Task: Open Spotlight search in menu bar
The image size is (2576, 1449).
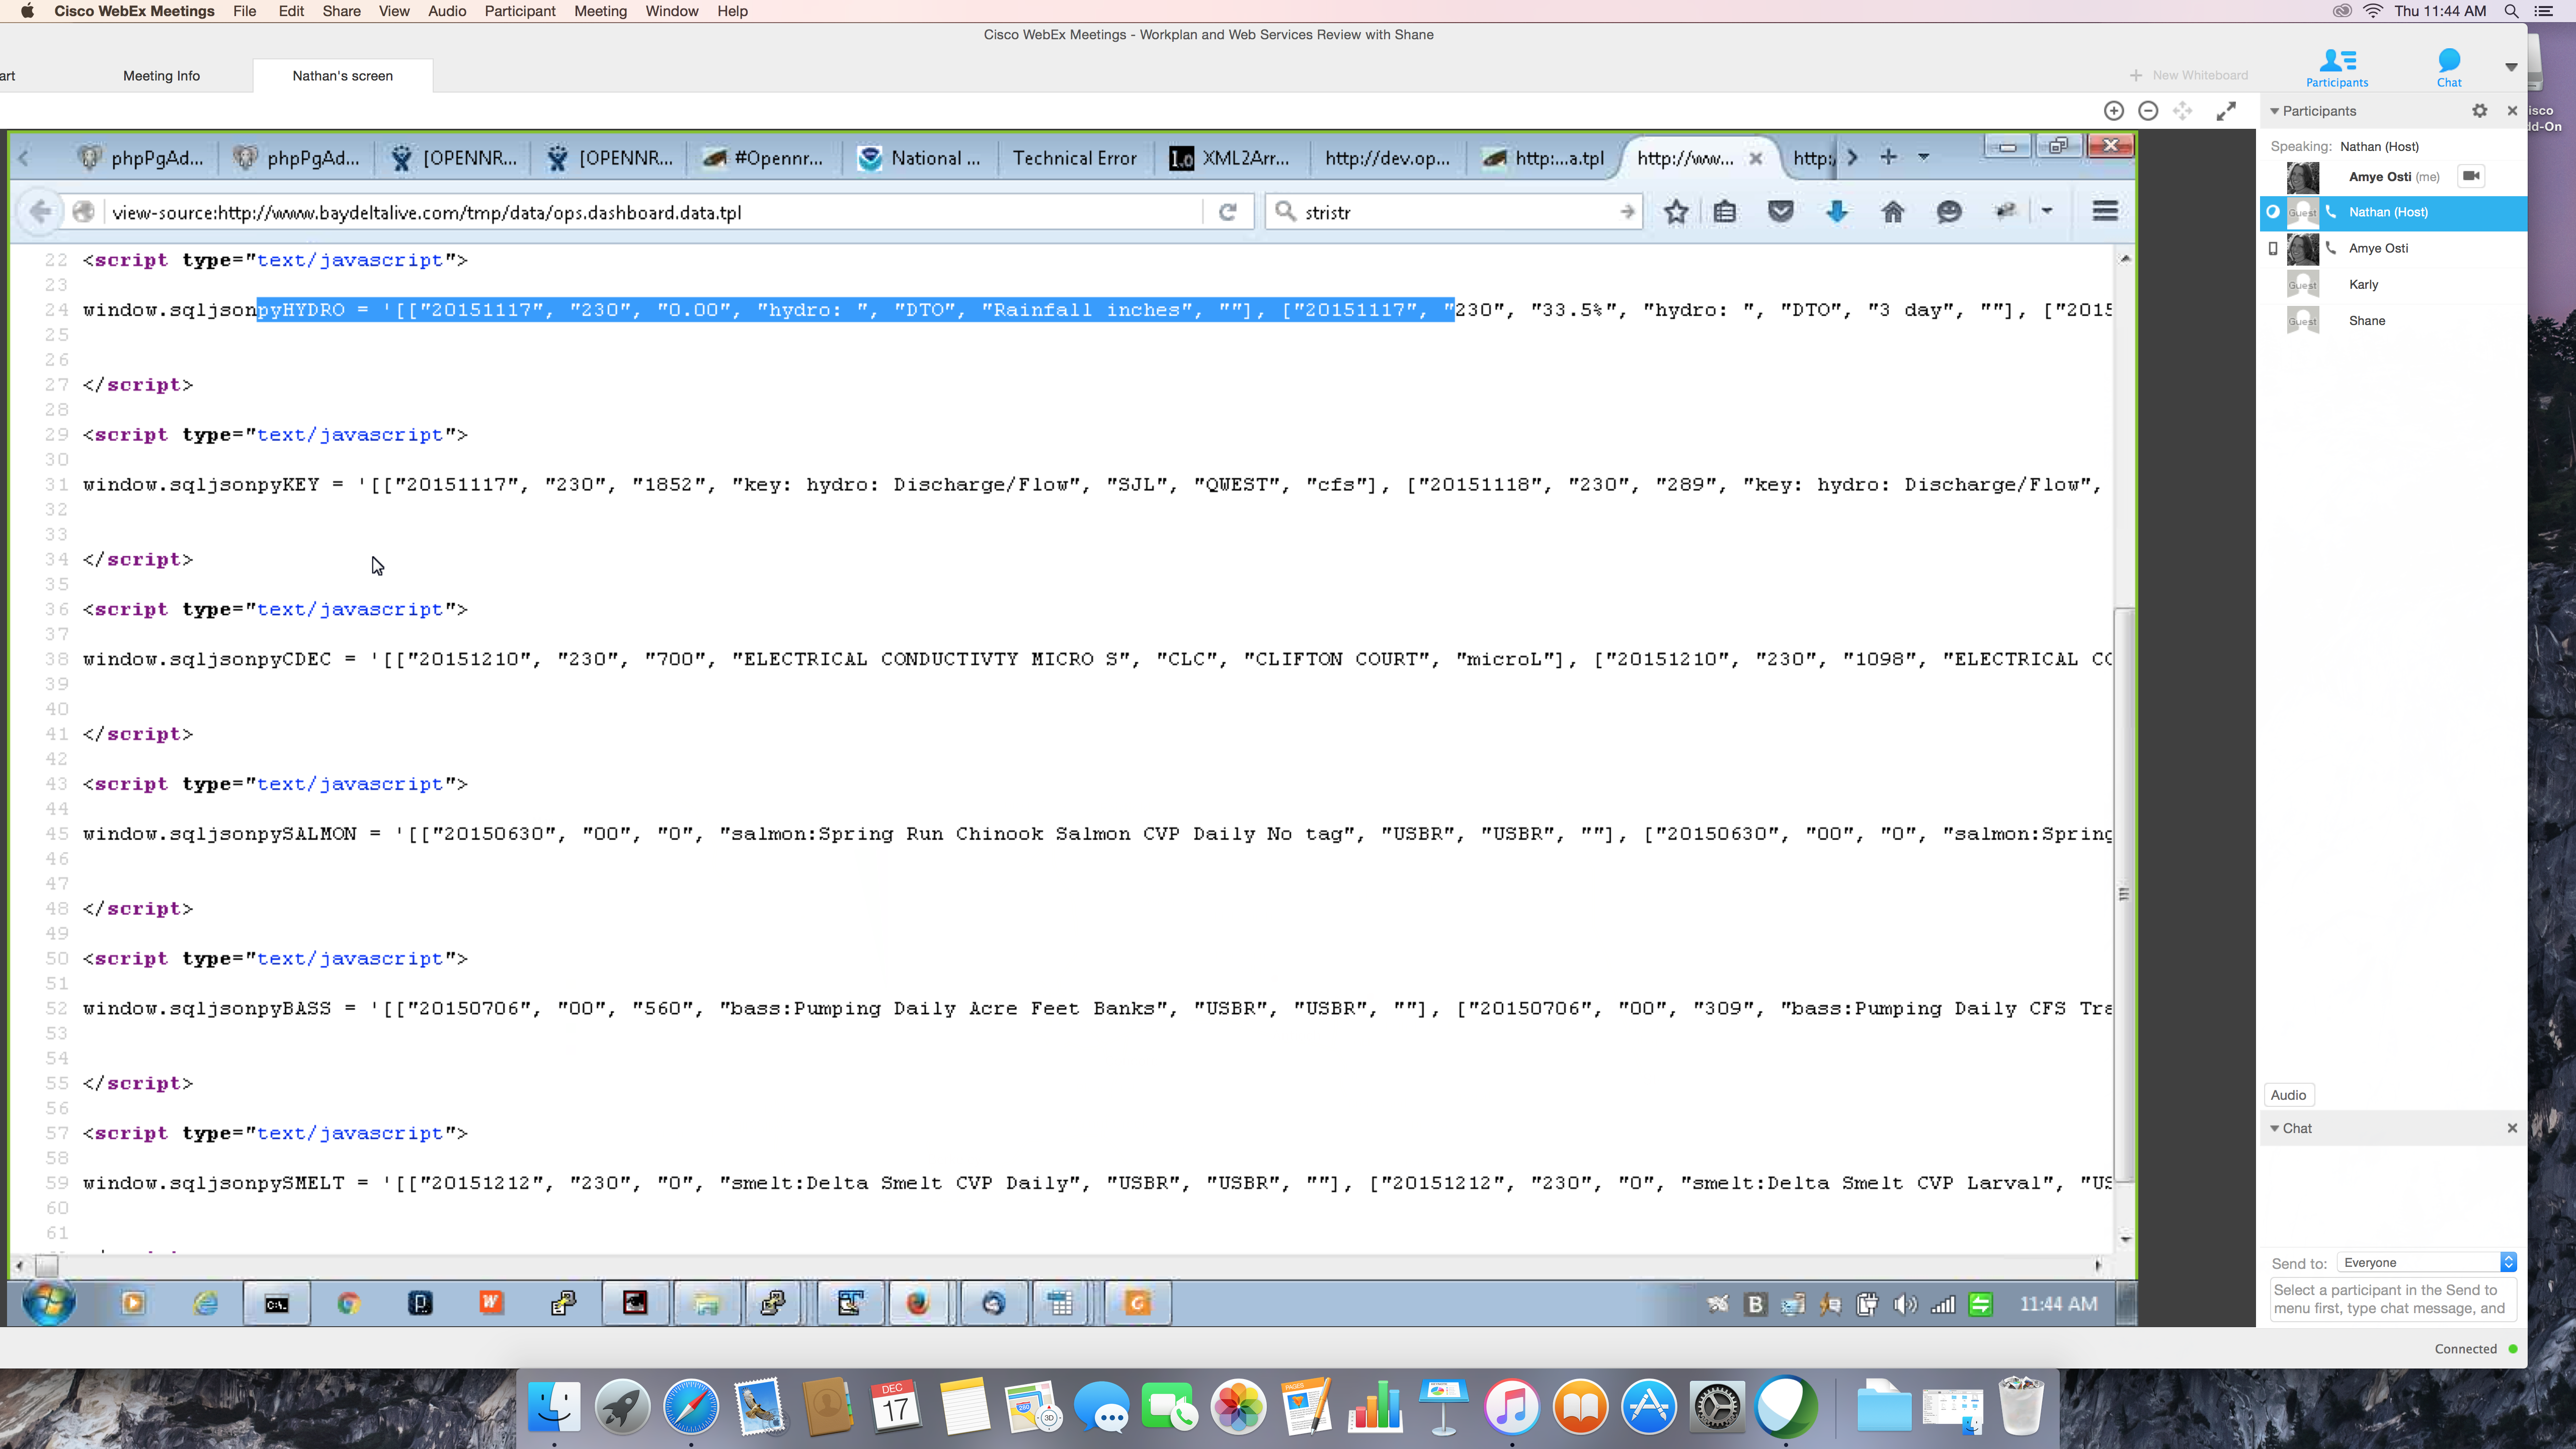Action: pos(2511,11)
